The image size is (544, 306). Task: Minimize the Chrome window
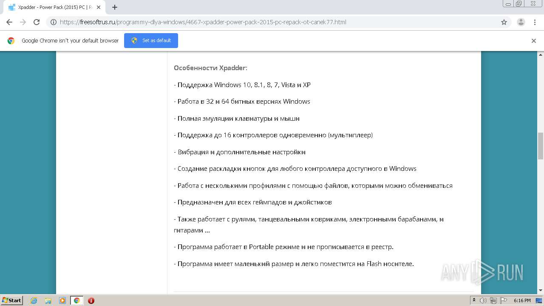coord(508,4)
